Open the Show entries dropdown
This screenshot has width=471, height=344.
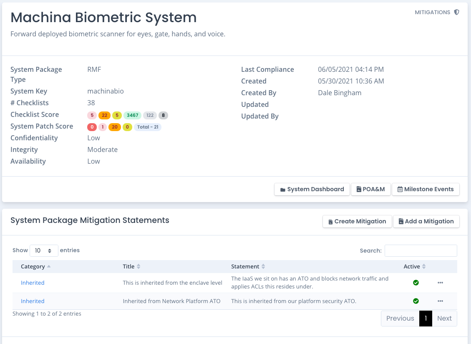coord(44,250)
